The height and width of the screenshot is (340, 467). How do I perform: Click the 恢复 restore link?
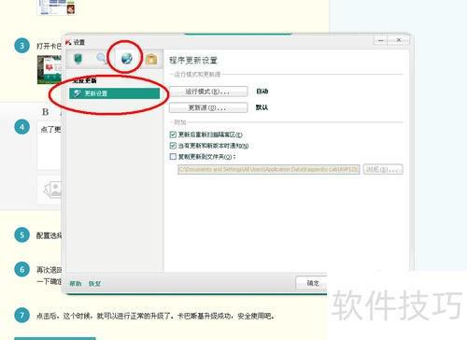click(94, 284)
